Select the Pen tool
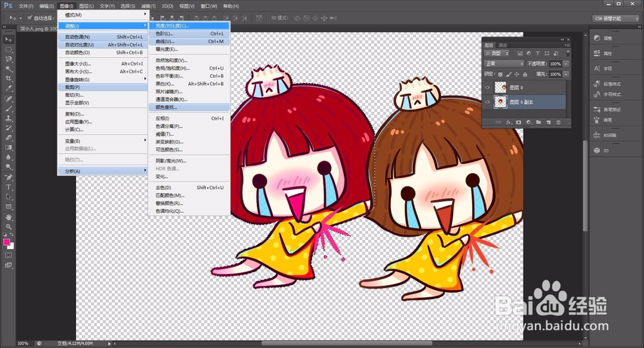Viewport: 644px width, 348px height. pyautogui.click(x=8, y=178)
